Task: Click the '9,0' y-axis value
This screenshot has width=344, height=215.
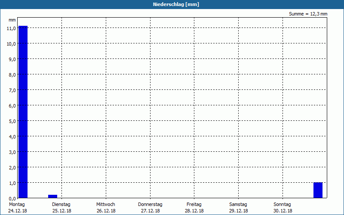Action: coord(12,59)
